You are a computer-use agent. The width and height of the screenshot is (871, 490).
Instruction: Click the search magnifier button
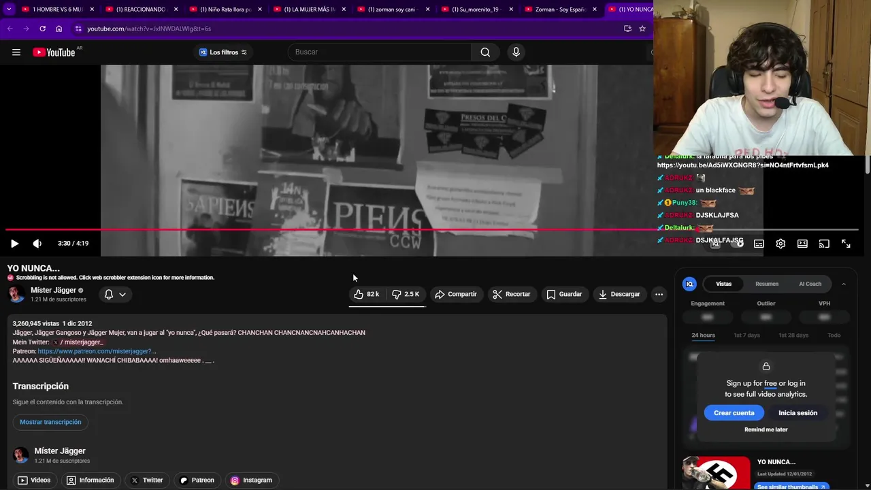[x=485, y=52]
